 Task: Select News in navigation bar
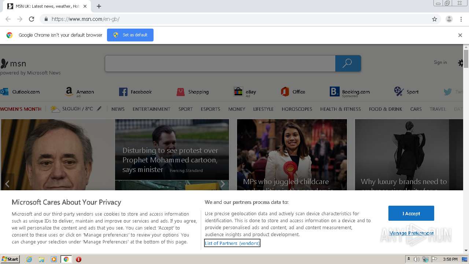coord(118,109)
